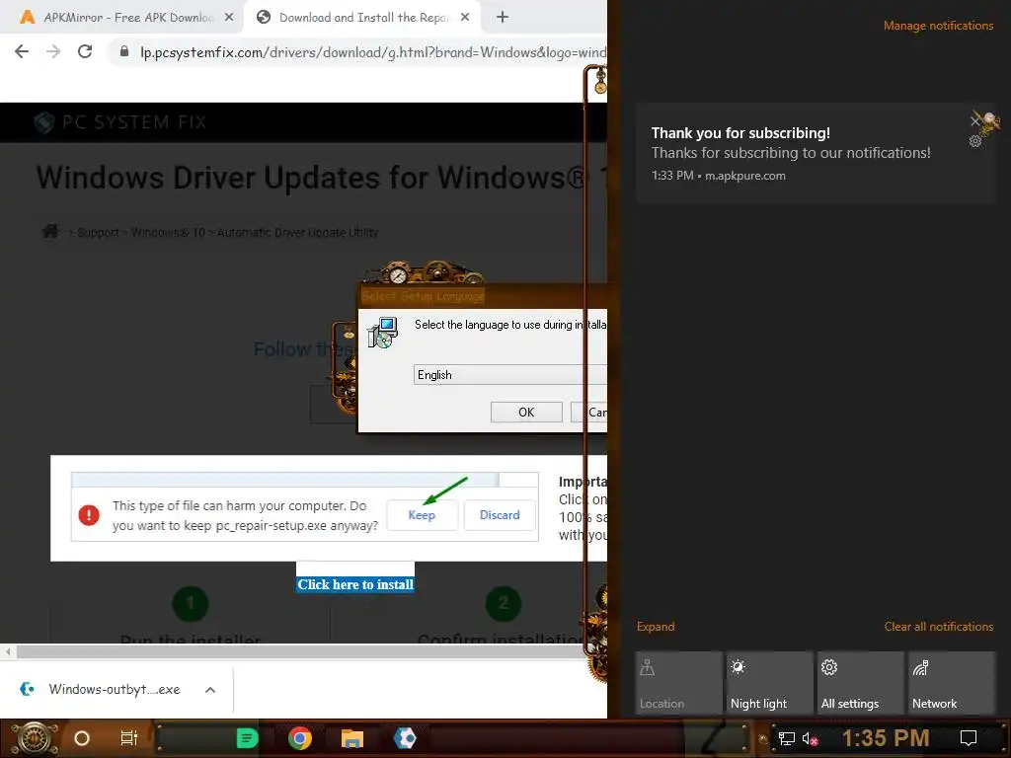Open a new browser tab

click(503, 18)
